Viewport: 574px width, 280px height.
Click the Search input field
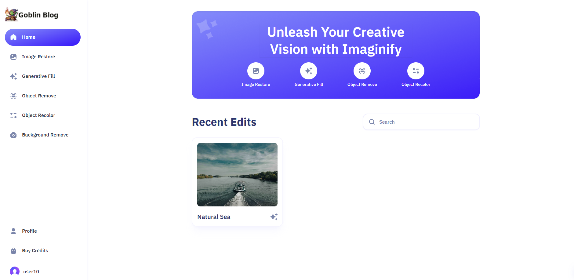pyautogui.click(x=426, y=122)
